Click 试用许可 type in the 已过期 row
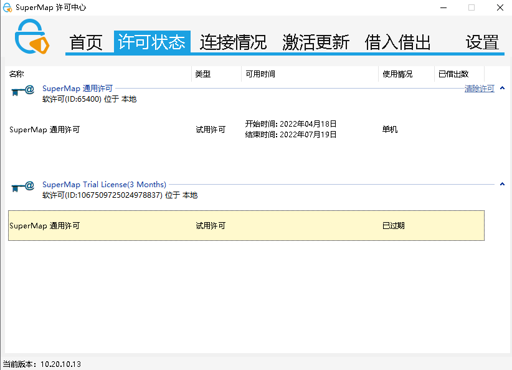 211,226
